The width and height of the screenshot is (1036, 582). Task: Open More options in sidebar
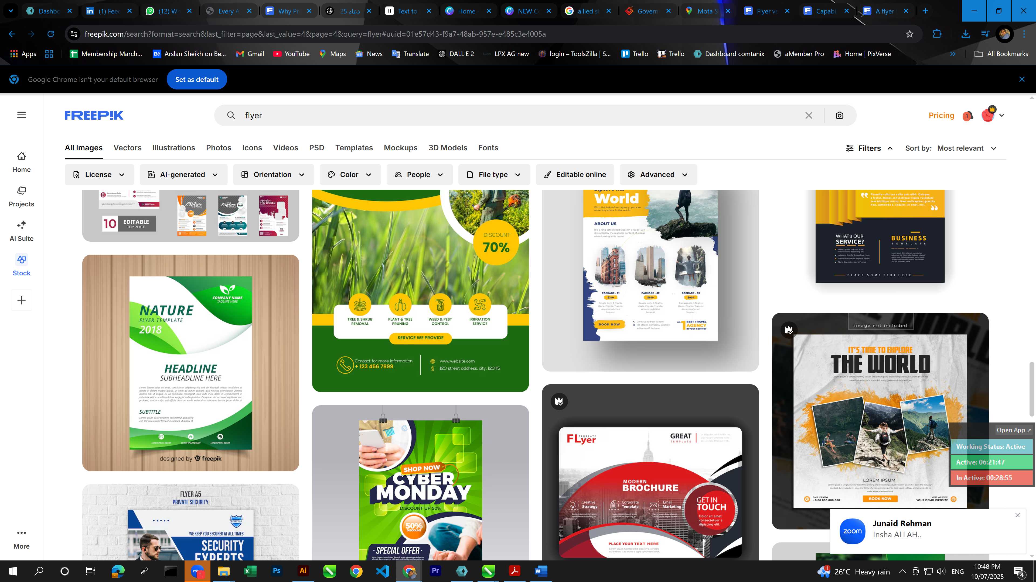[21, 539]
